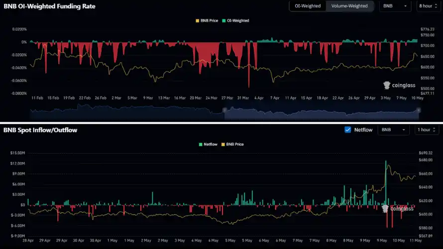Click the tallest green netflow bar on 9 May

click(386, 183)
